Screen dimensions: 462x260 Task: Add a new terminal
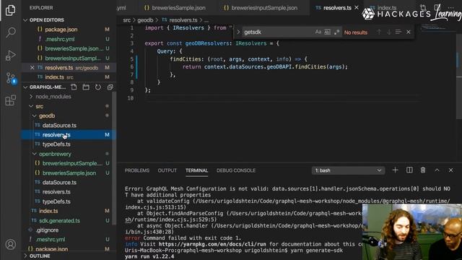(395, 170)
